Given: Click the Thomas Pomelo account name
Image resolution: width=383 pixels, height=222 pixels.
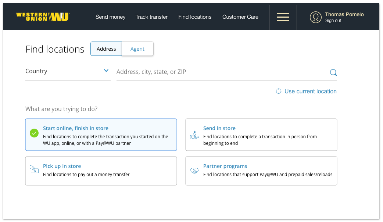Looking at the screenshot, I should point(344,14).
